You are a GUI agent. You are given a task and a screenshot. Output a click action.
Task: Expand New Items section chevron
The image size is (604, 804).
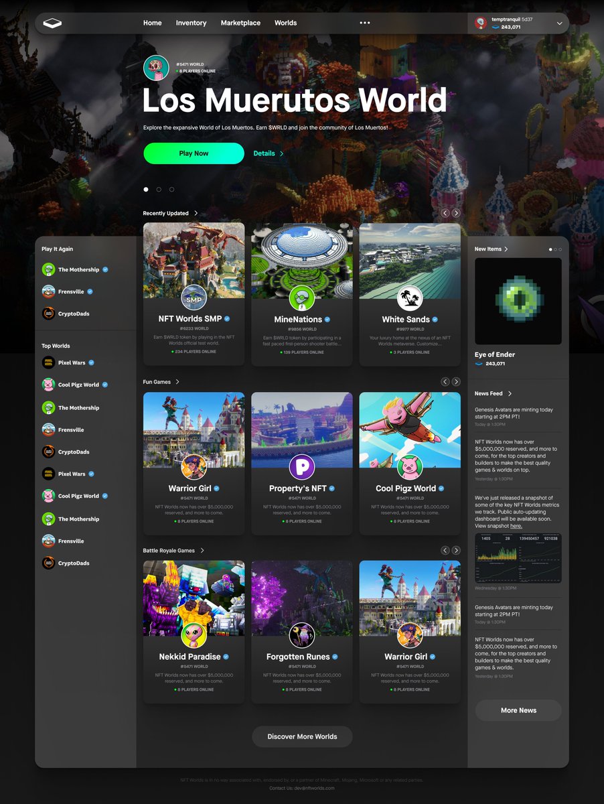coord(506,249)
